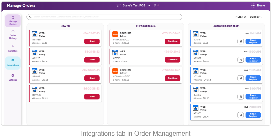Click the web basket icon on order #73515
The width and height of the screenshot is (272, 139).
click(115, 53)
